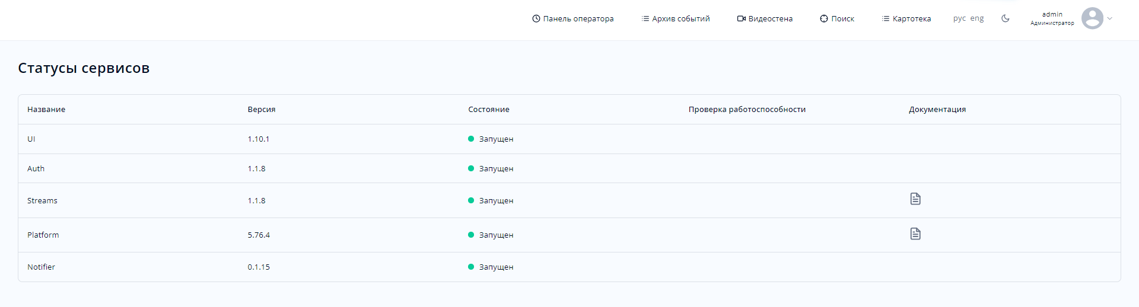Click Запущен status in Streams row
Screen dimensions: 1139x307
(x=491, y=201)
